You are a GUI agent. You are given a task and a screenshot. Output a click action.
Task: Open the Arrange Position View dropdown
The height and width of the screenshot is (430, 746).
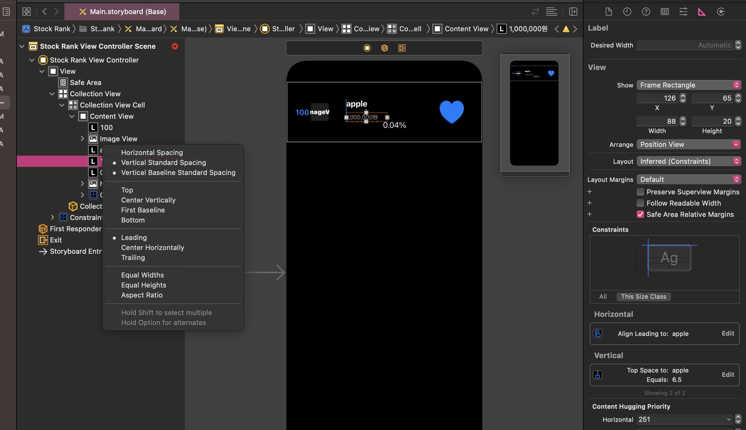689,144
